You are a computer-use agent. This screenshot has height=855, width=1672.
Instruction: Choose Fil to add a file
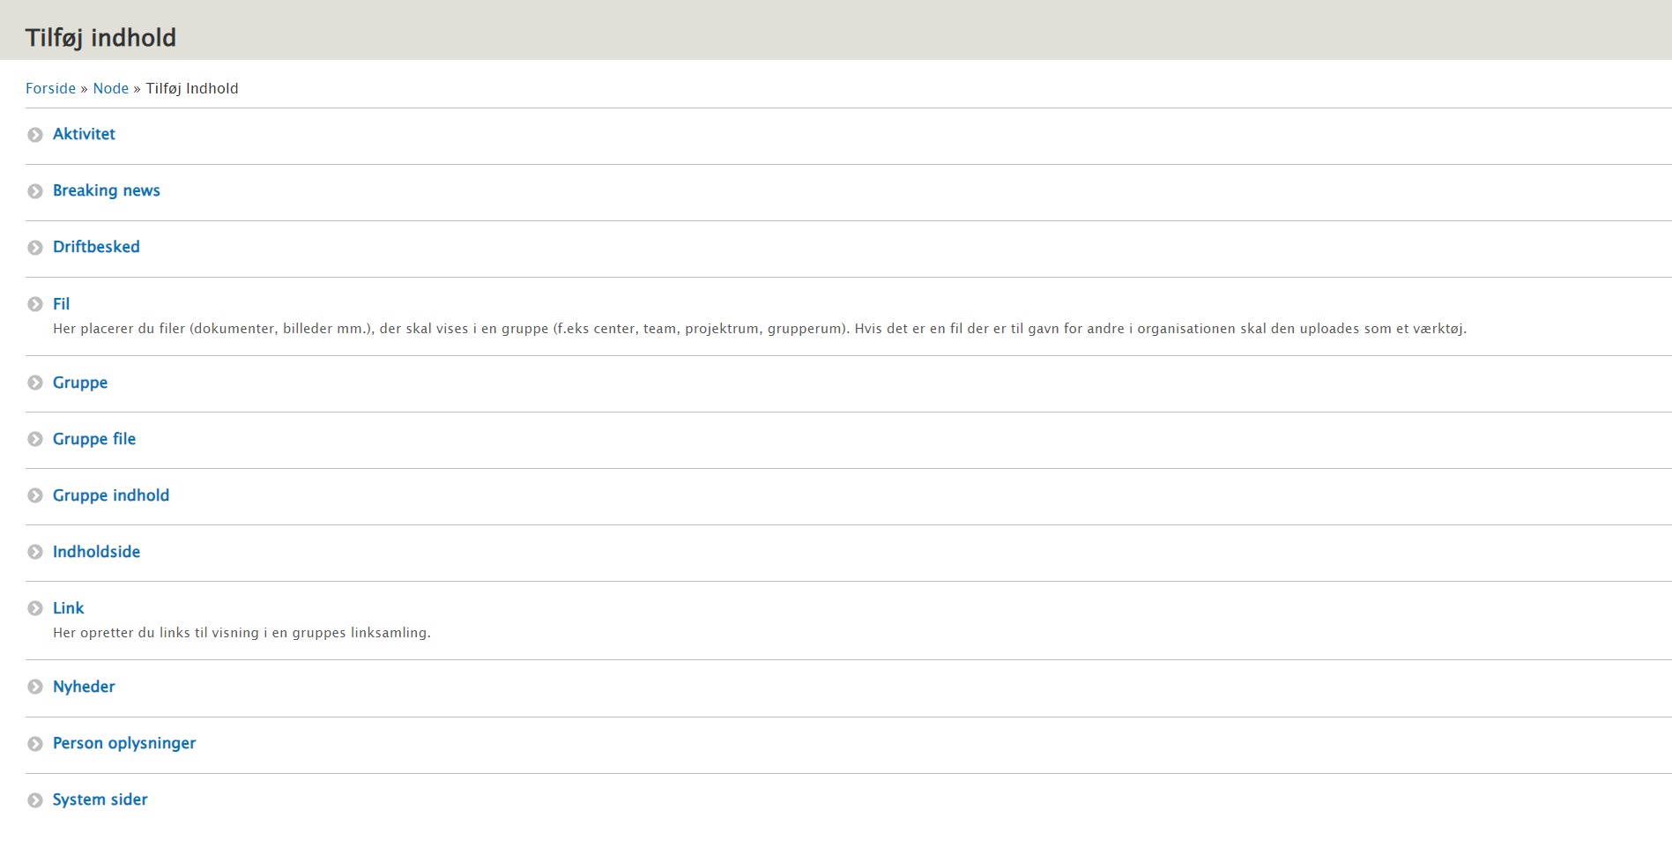click(61, 304)
